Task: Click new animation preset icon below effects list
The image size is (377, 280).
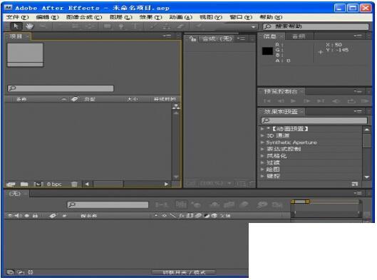Action: pyautogui.click(x=355, y=184)
